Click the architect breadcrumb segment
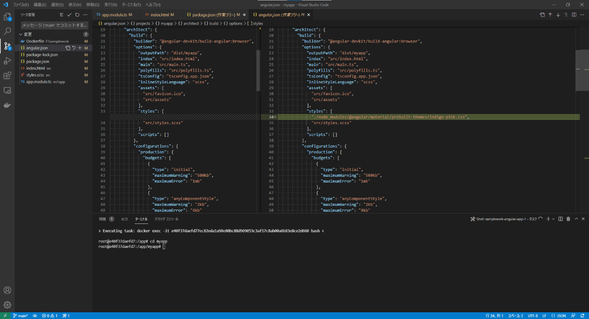 point(188,24)
